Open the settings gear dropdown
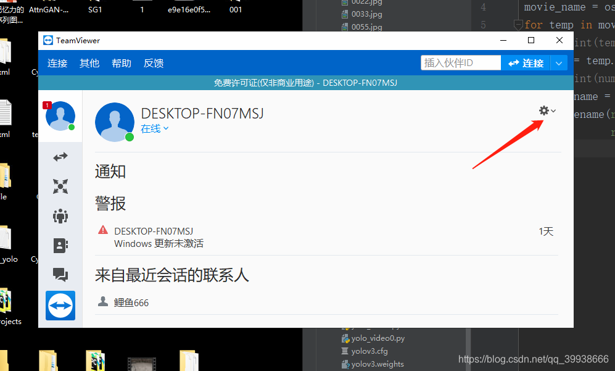This screenshot has width=615, height=371. tap(547, 110)
